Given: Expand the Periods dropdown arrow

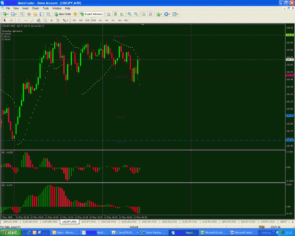Looking at the screenshot, I should (169, 14).
